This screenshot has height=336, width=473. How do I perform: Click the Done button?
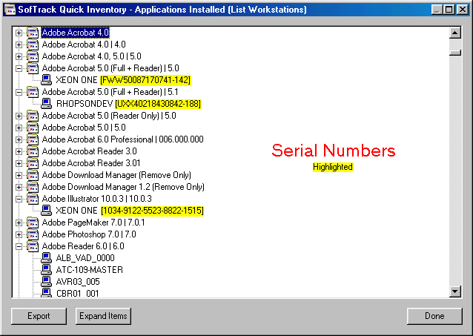pyautogui.click(x=434, y=316)
